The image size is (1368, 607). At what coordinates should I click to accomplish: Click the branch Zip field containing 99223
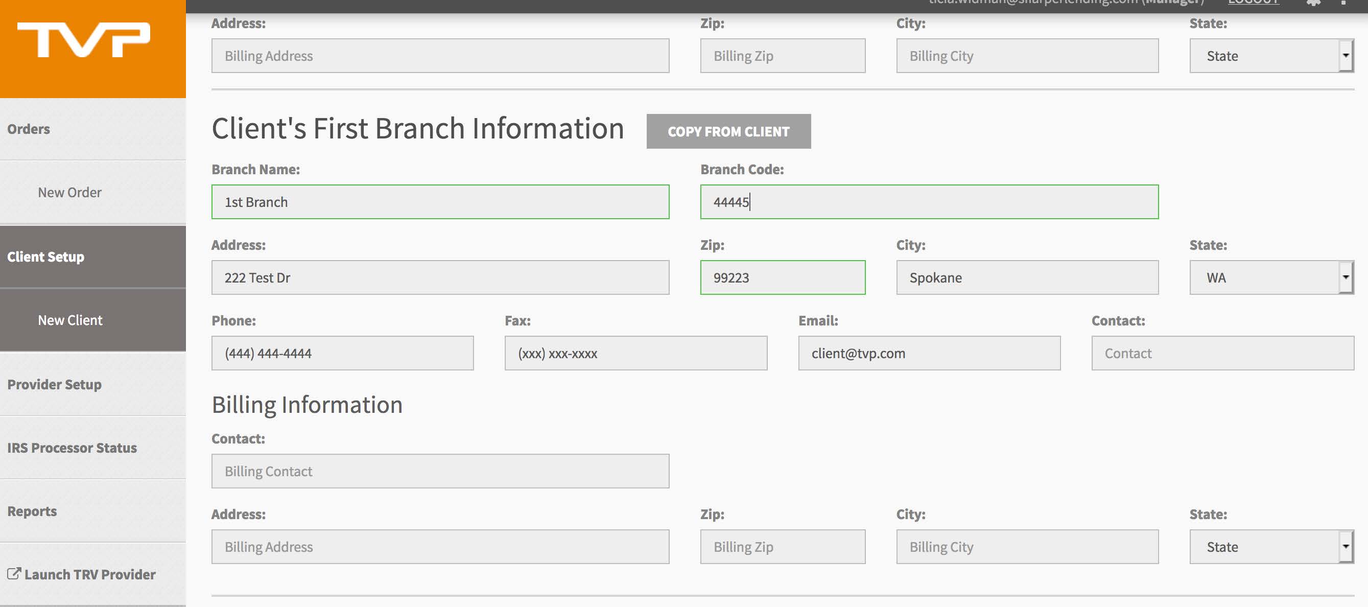[x=782, y=278]
